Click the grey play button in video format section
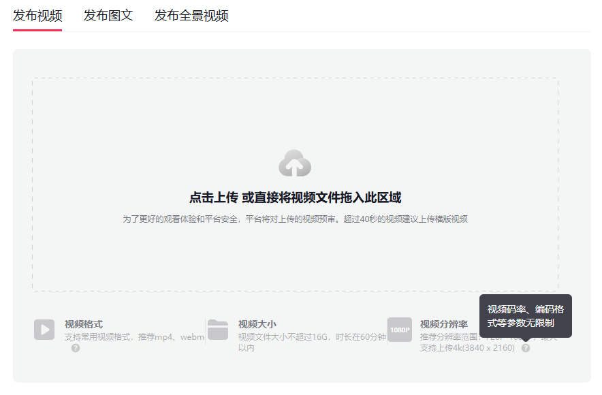602x395 pixels. pyautogui.click(x=44, y=330)
